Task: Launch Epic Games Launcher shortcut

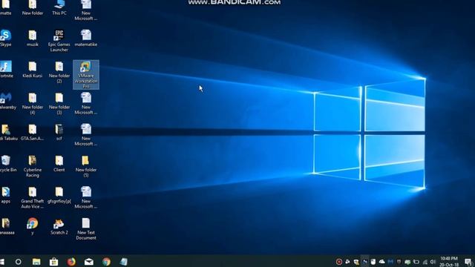Action: (x=59, y=41)
